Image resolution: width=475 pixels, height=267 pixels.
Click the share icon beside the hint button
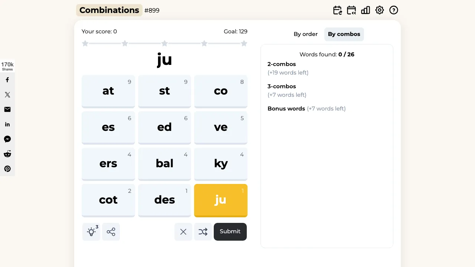(x=111, y=232)
